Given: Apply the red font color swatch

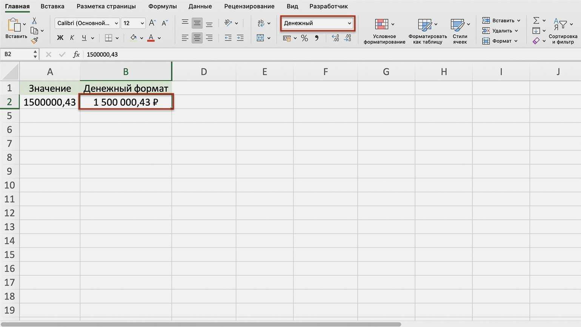Looking at the screenshot, I should pos(151,38).
